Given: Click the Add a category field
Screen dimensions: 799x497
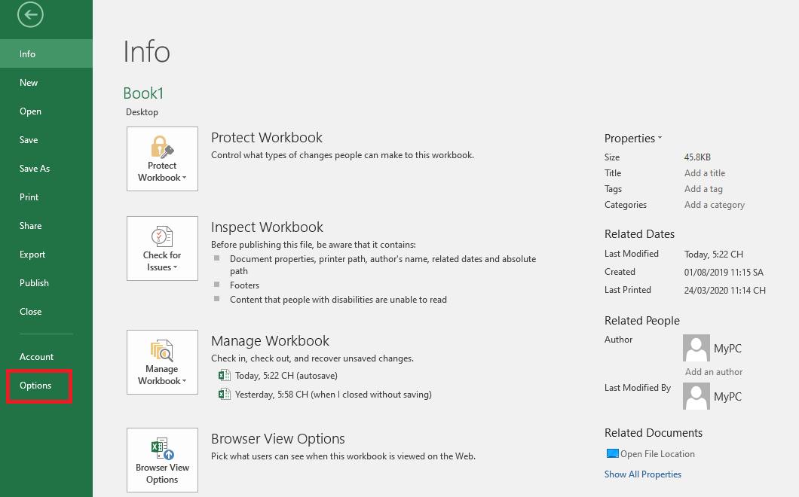Looking at the screenshot, I should click(x=714, y=205).
